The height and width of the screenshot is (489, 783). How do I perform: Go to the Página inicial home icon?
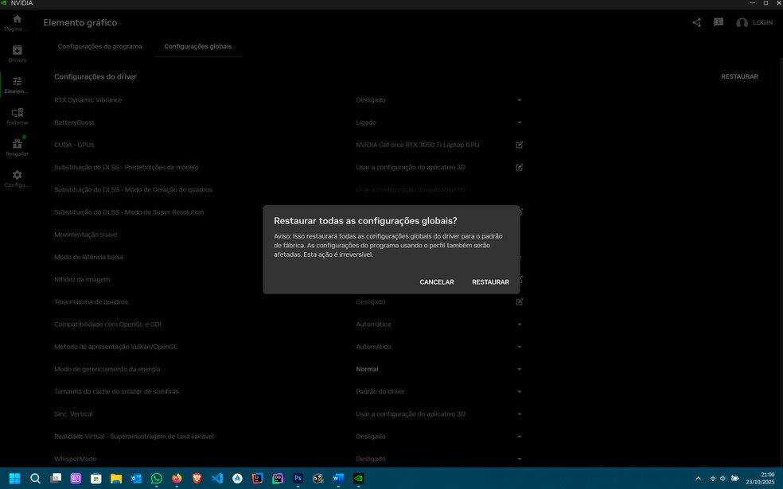coord(17,22)
